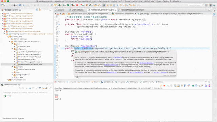The image size is (217, 122).
Task: Minimize the editor area
Action: click(x=206, y=9)
